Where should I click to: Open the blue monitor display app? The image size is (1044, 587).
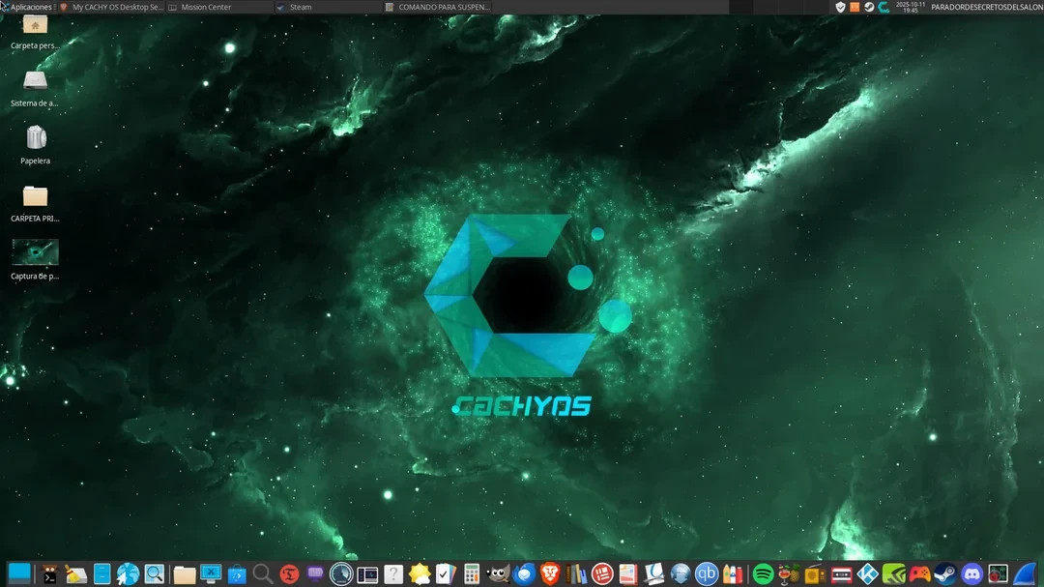point(211,573)
